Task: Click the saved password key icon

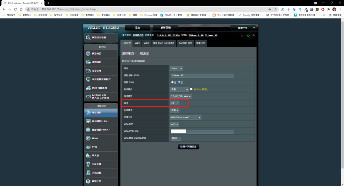Action: pos(270,9)
